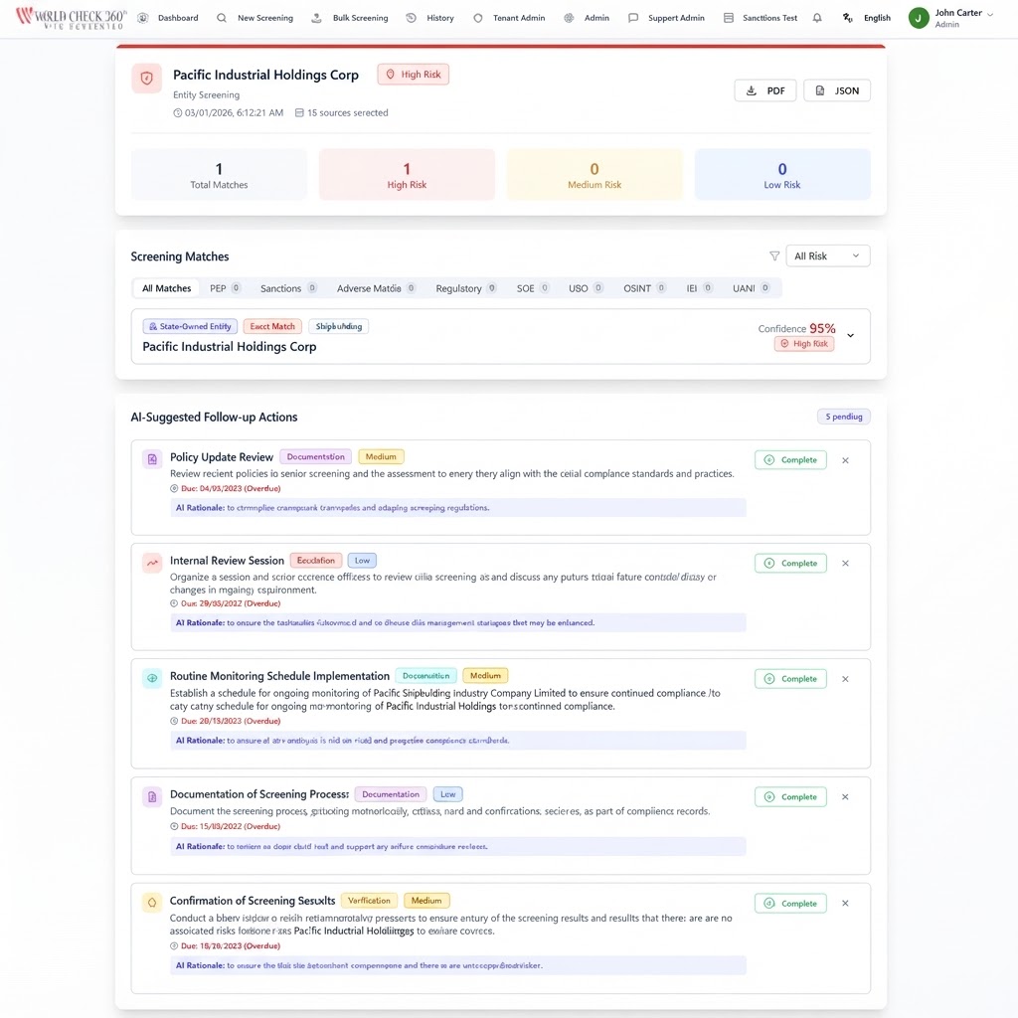Switch to the OSINT tab

click(x=644, y=288)
